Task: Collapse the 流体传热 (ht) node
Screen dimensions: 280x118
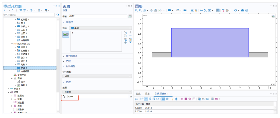Action: tap(12, 44)
